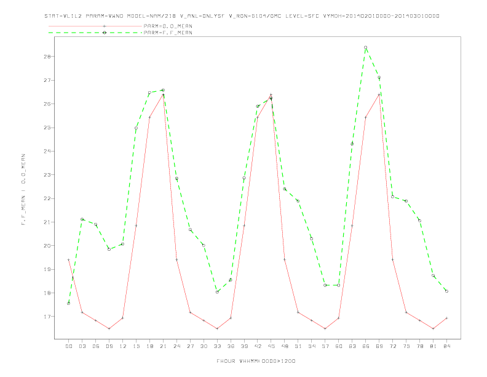Click x-axis forecast hour label 66
Viewport: 487px width, 377px height.
[x=366, y=346]
